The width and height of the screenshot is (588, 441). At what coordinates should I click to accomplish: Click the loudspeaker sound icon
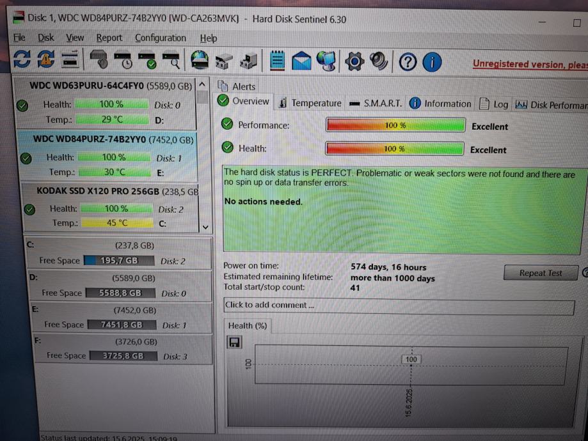click(379, 61)
